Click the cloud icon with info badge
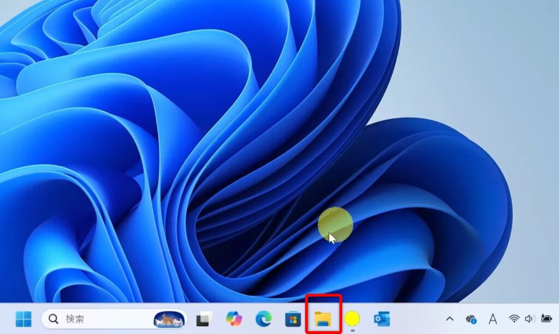 point(471,319)
